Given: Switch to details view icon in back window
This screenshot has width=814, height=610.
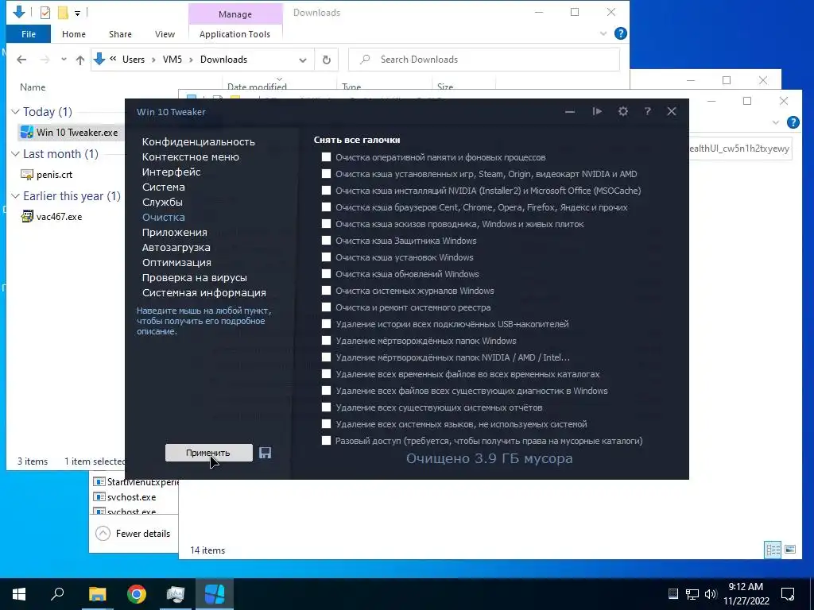Looking at the screenshot, I should click(773, 550).
